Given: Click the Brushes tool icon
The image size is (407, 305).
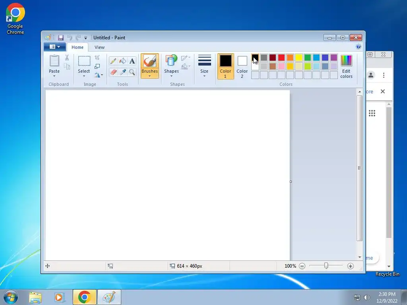Looking at the screenshot, I should click(x=150, y=61).
